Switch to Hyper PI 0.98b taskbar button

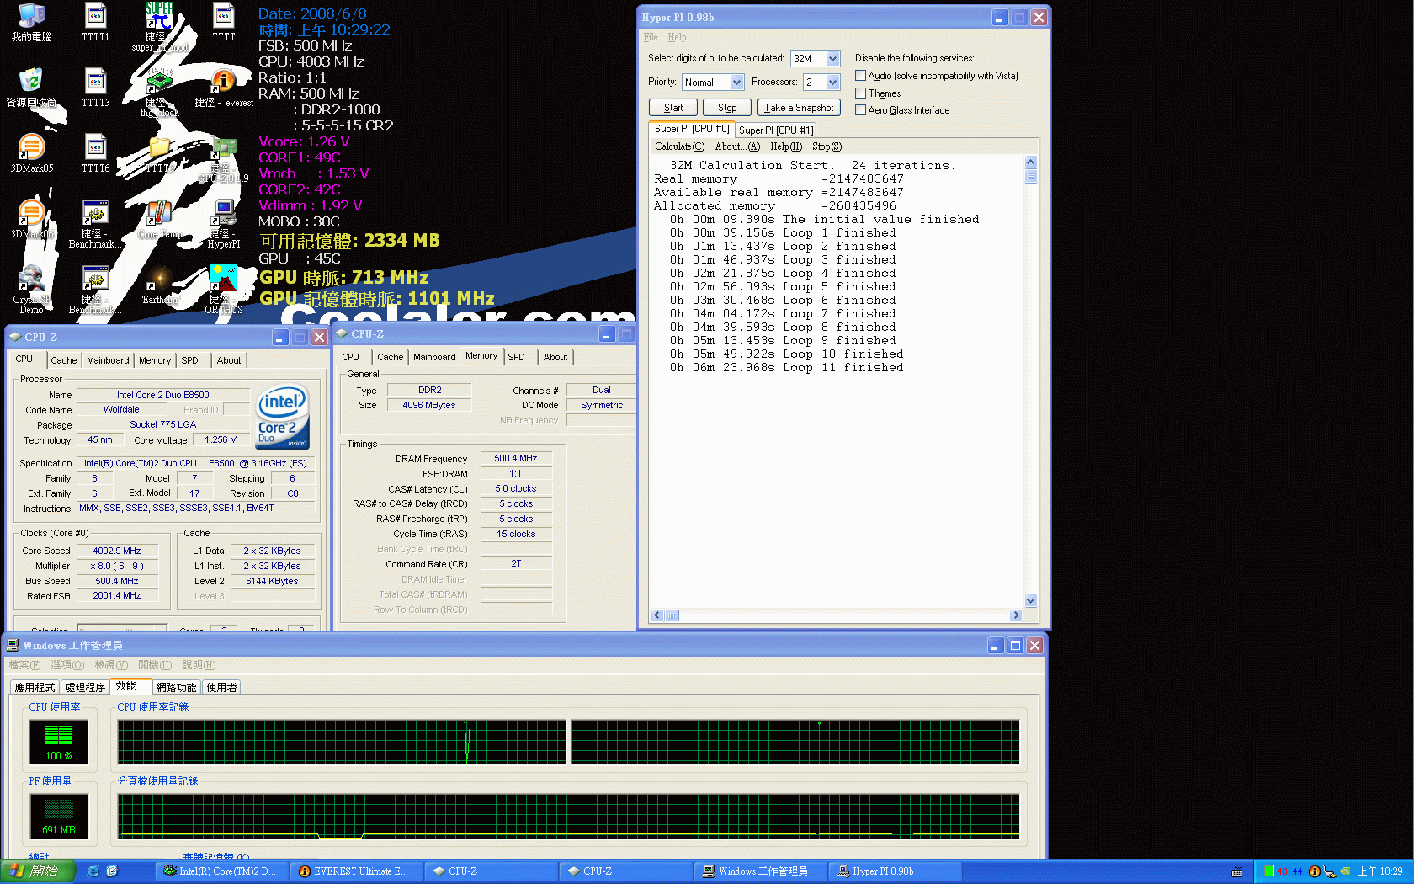(x=894, y=871)
